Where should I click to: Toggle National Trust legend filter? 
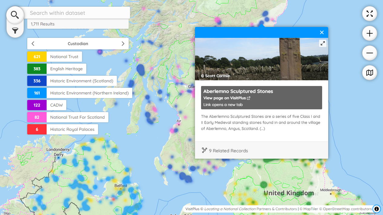pyautogui.click(x=54, y=57)
